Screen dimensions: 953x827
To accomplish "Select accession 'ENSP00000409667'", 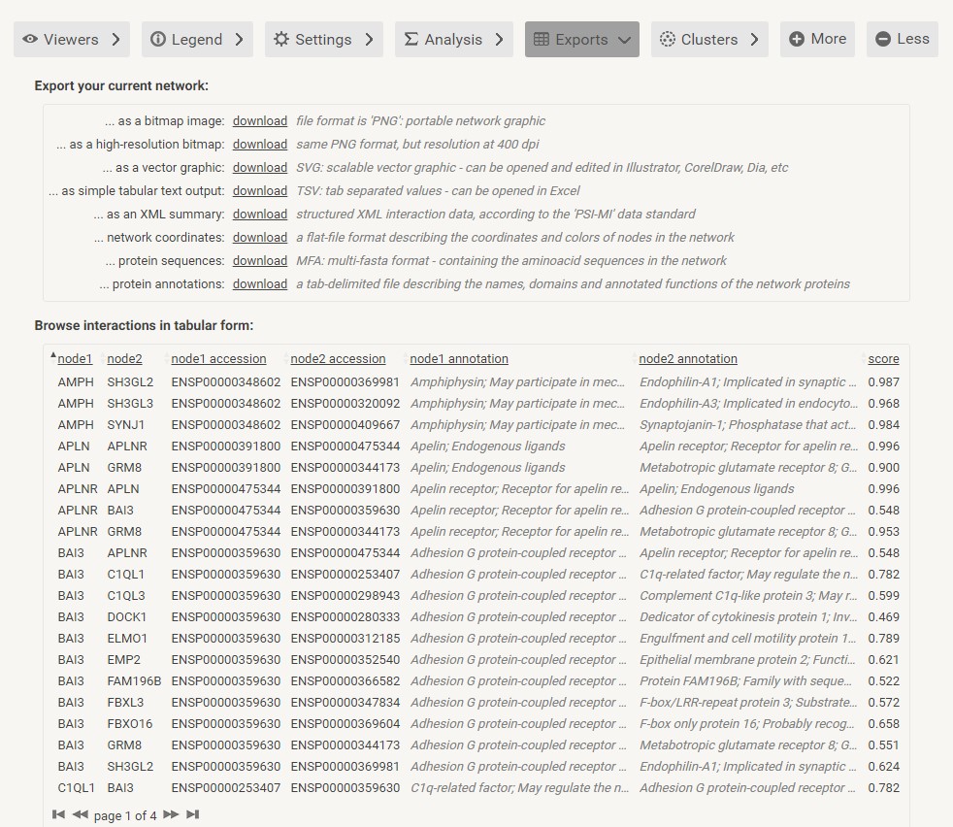I will tap(345, 424).
